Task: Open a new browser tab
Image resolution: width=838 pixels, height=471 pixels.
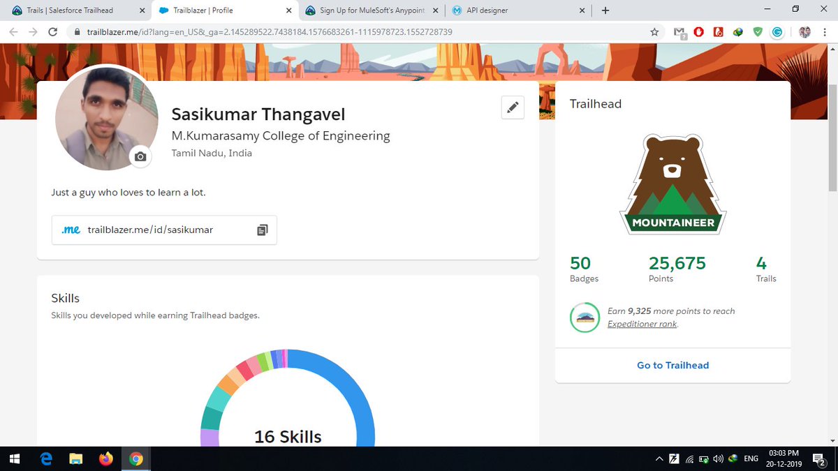Action: pyautogui.click(x=605, y=10)
